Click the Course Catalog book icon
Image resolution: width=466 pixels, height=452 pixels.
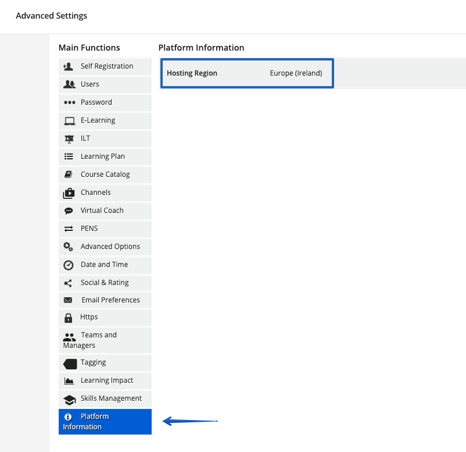coord(70,175)
